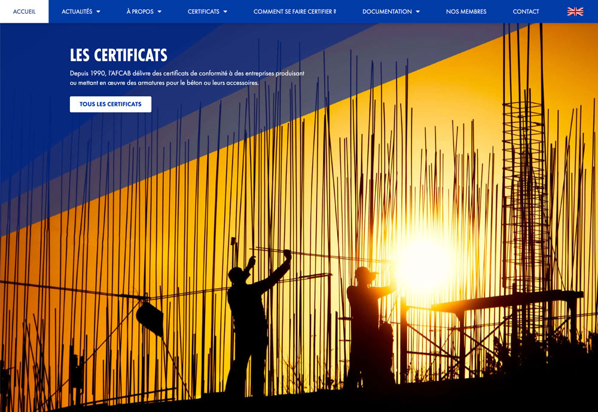The image size is (598, 412).
Task: Click the Tous les certificats button
Action: click(111, 104)
